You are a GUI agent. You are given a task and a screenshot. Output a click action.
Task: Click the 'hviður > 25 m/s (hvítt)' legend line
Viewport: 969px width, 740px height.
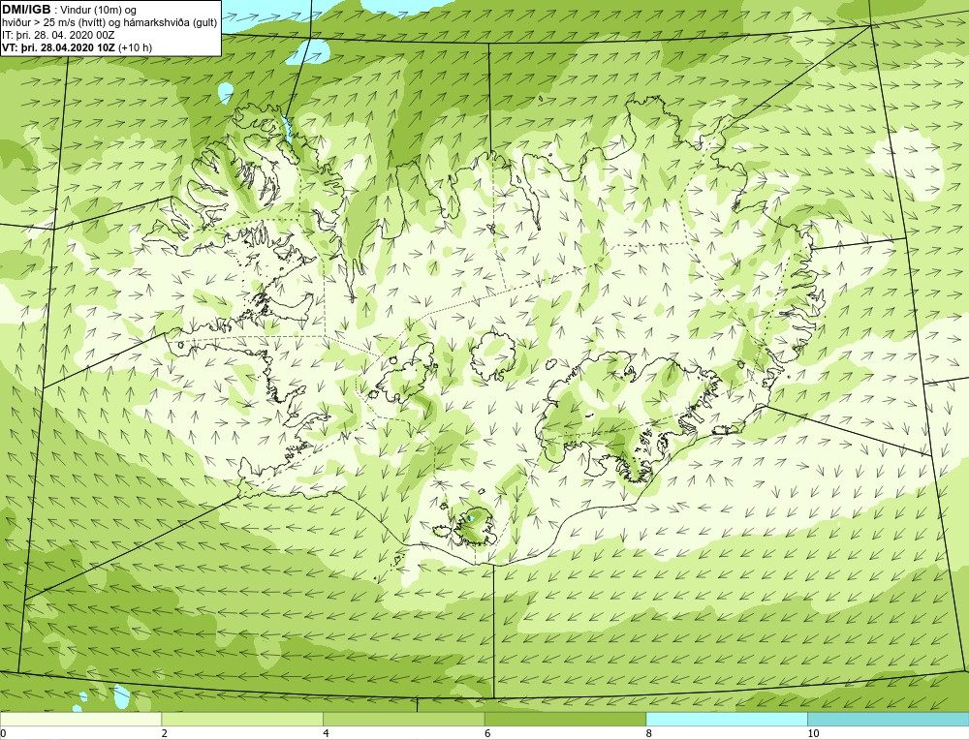click(x=109, y=23)
